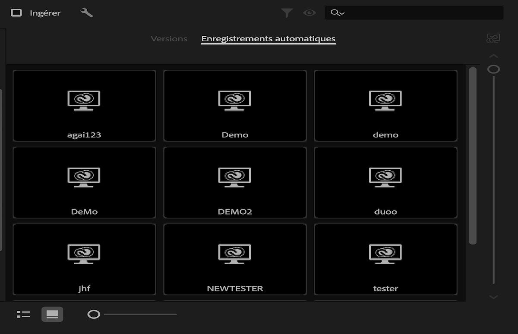Click the Creative Cloud sync icon
518x334 pixels.
(x=493, y=39)
